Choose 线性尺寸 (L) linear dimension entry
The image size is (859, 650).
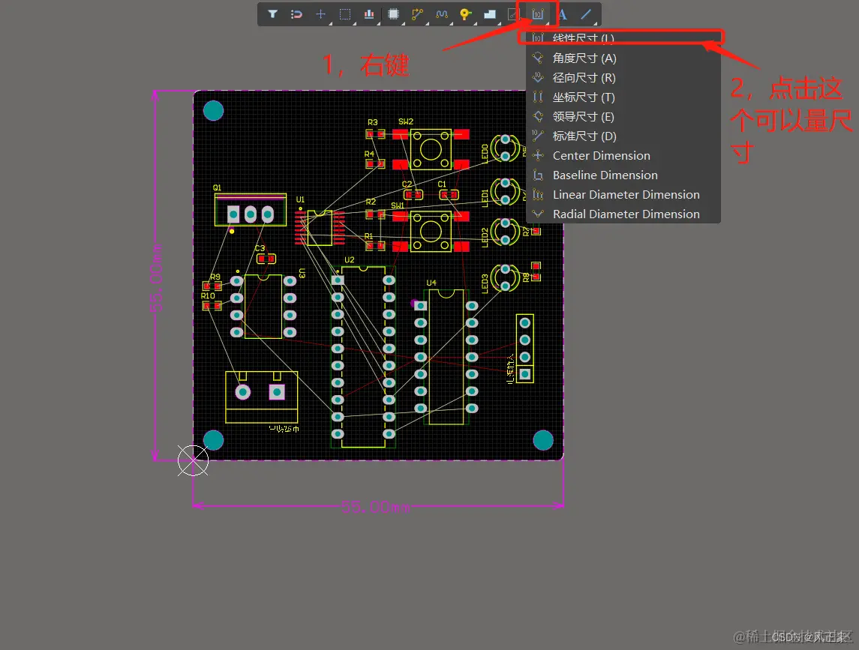[623, 38]
